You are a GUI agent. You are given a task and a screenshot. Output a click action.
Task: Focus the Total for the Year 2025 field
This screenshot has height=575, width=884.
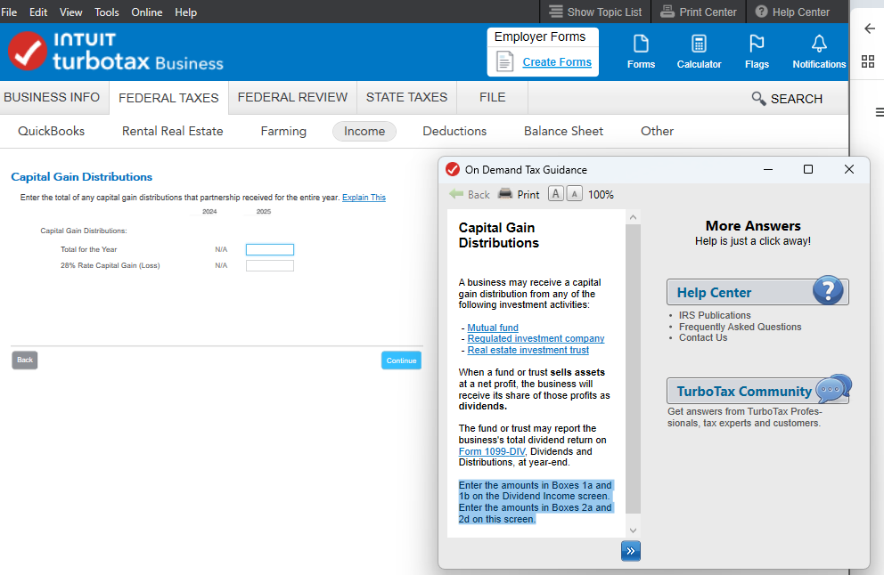click(x=269, y=249)
